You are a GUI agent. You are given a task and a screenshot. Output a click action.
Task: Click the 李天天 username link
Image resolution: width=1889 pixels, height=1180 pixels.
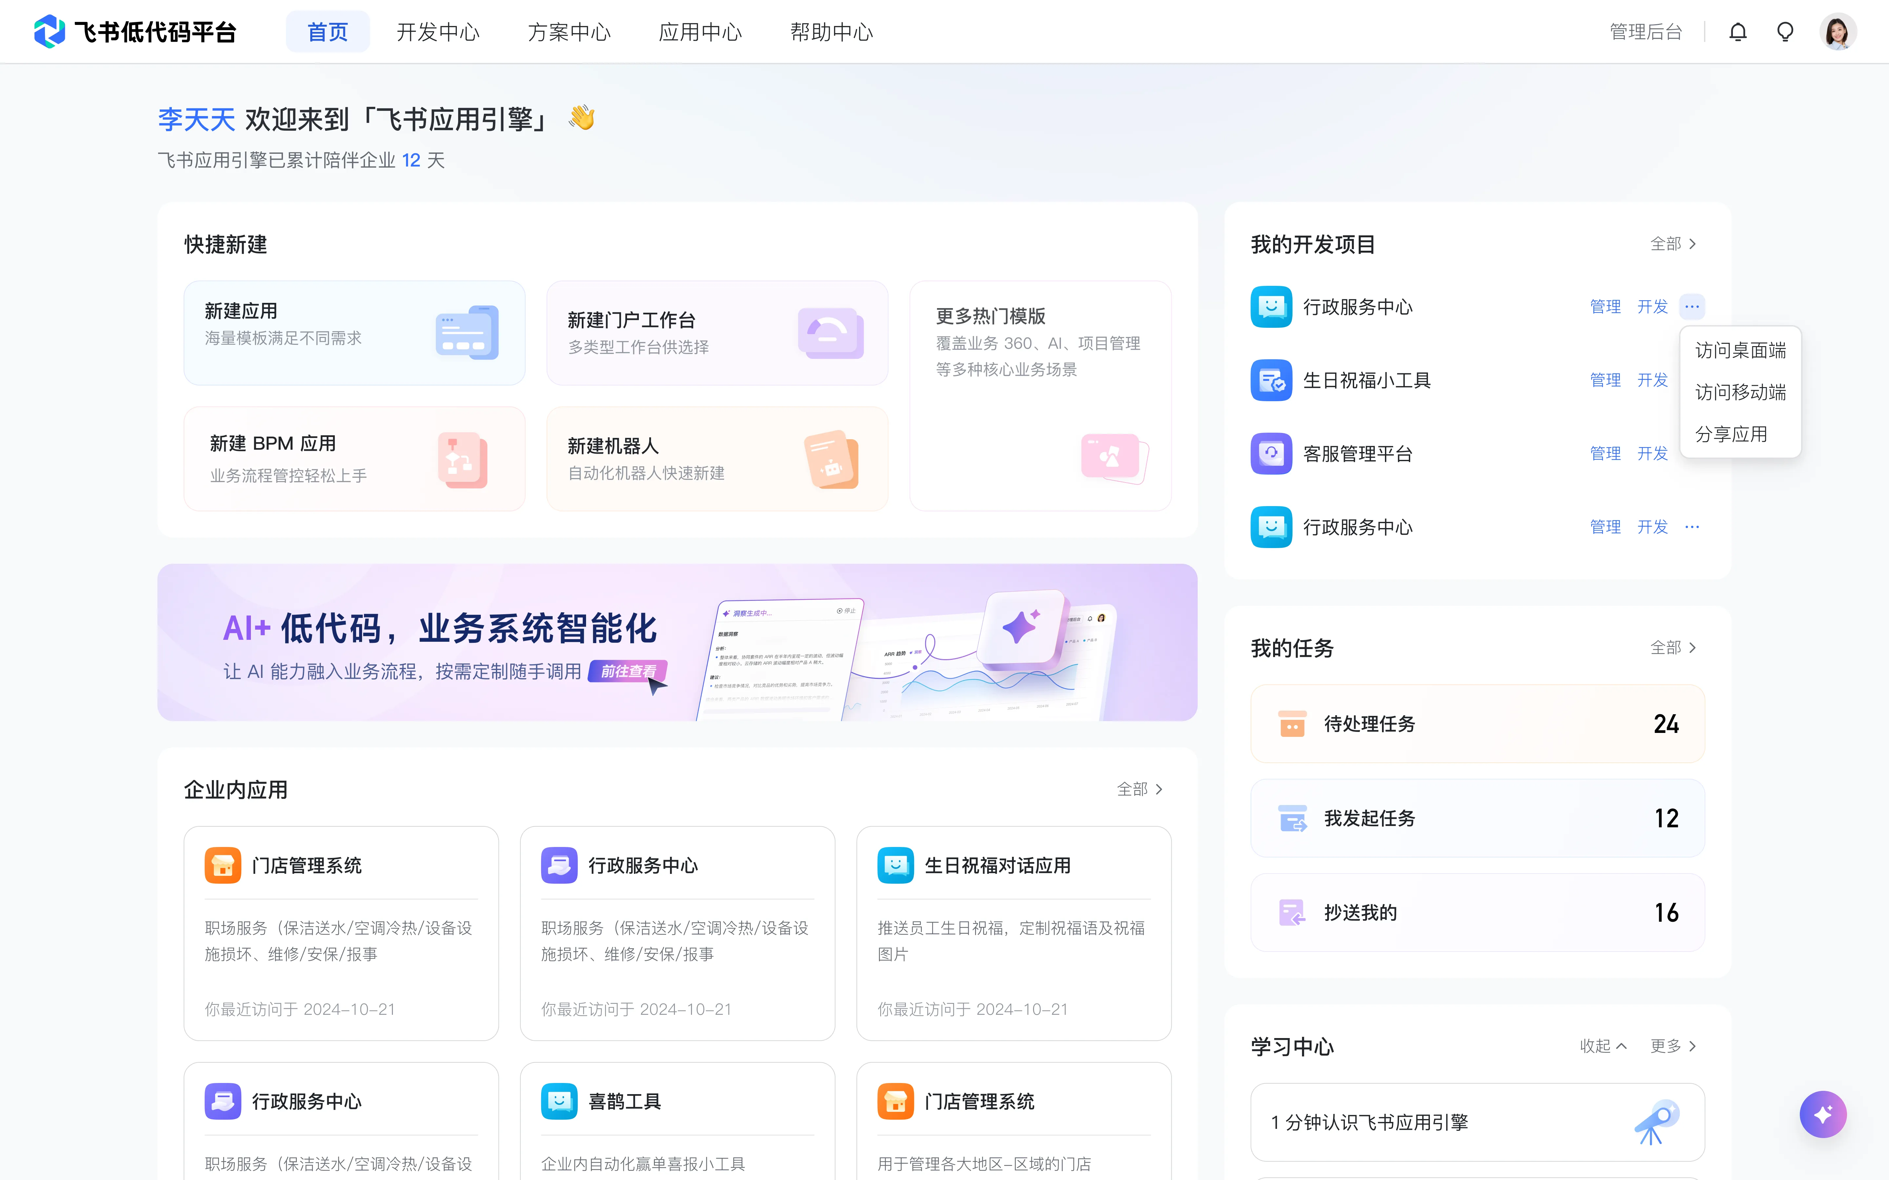tap(197, 119)
